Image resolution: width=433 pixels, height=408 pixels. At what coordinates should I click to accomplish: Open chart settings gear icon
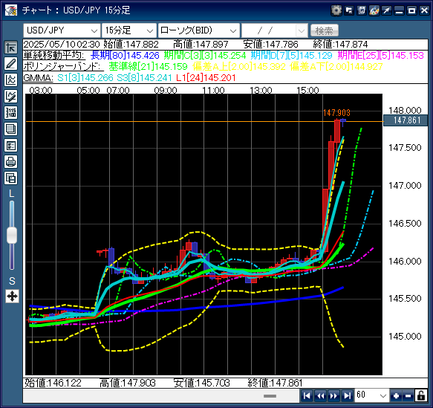coord(336,10)
